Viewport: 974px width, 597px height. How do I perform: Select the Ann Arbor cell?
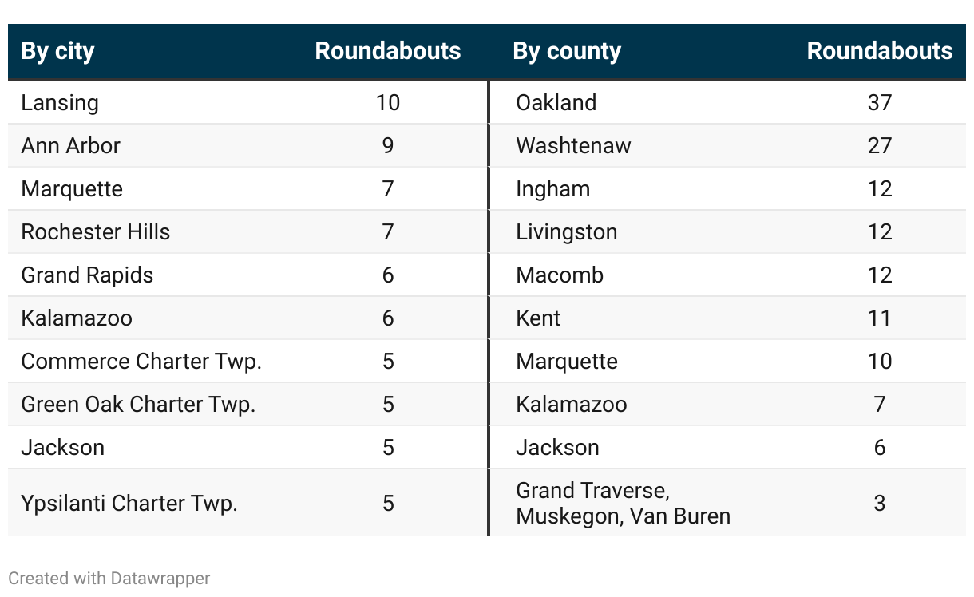(x=70, y=146)
